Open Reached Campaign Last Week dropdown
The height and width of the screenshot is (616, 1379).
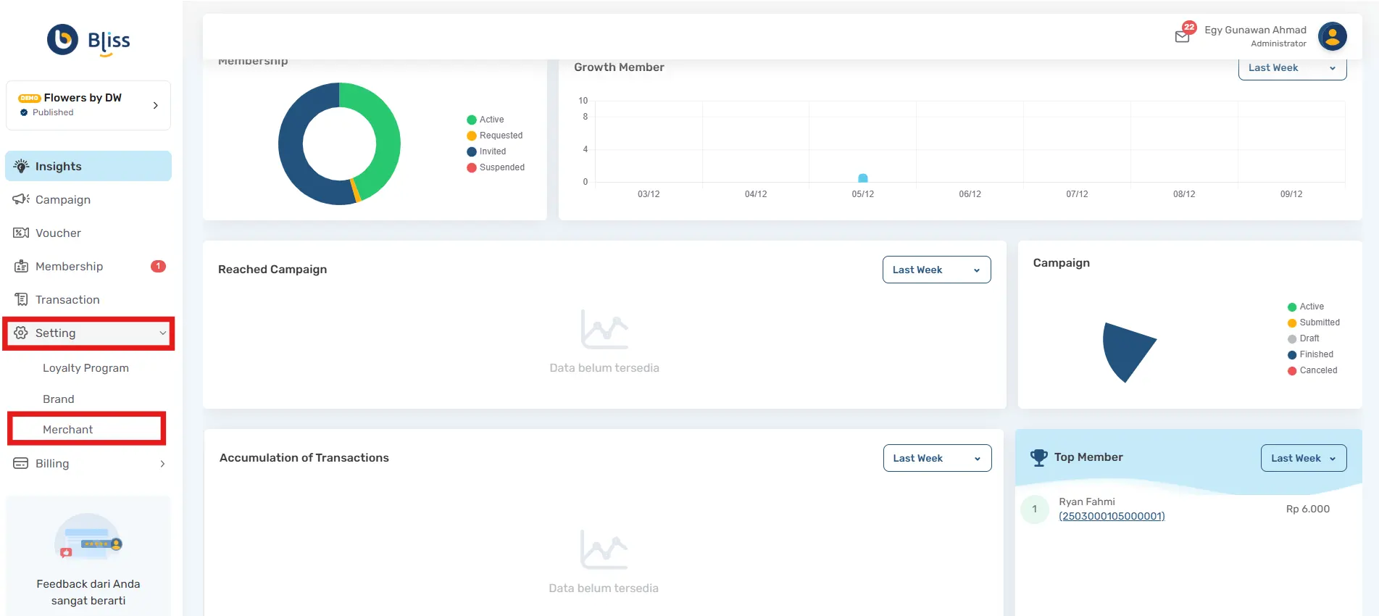click(936, 270)
